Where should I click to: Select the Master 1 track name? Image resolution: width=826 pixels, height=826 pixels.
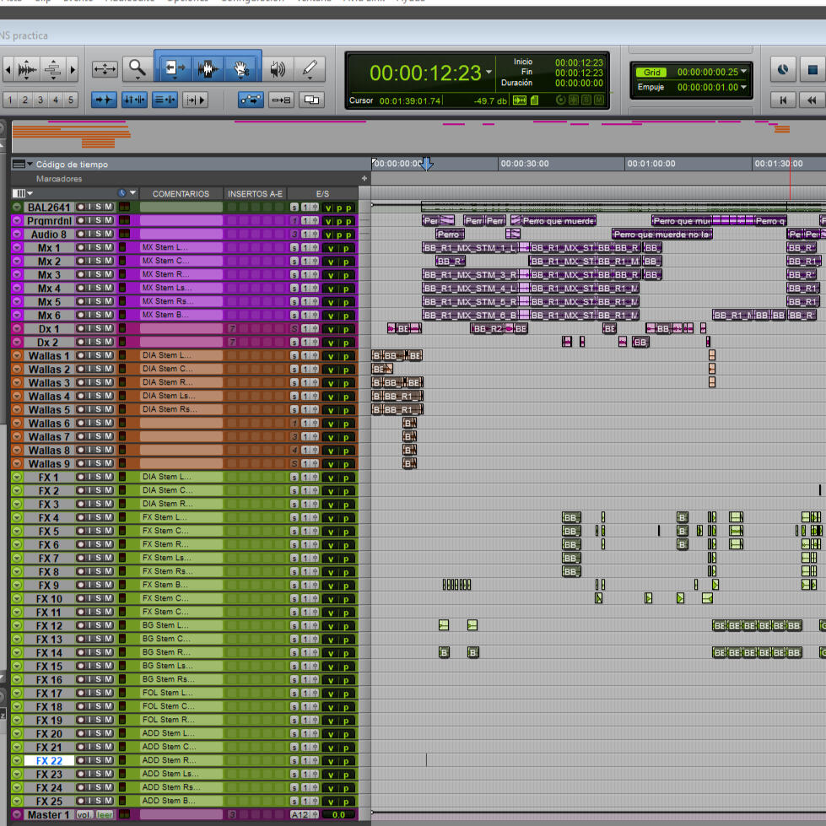[x=48, y=815]
